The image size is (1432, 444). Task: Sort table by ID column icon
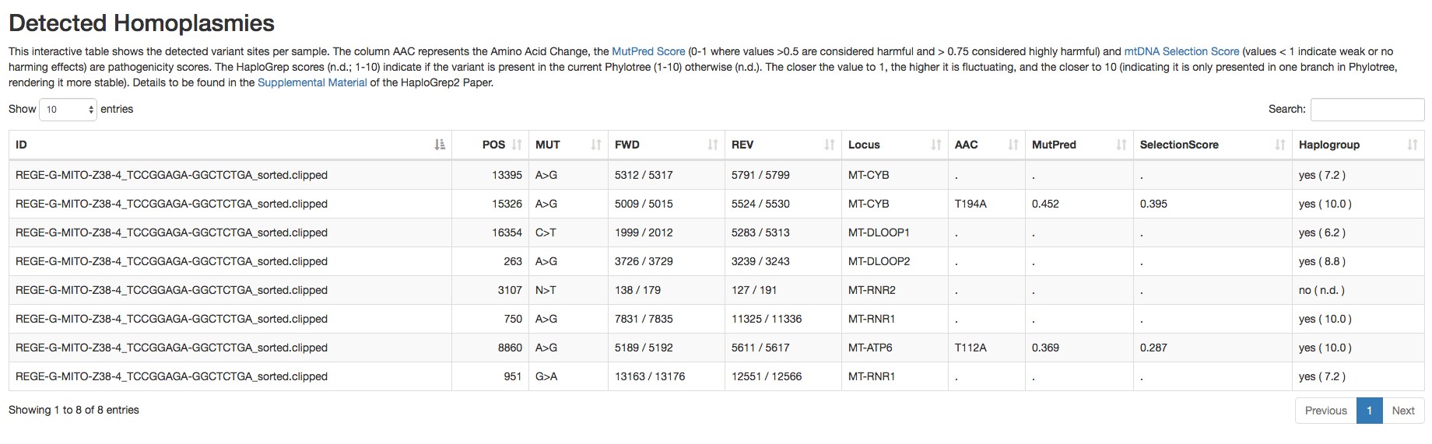click(440, 145)
